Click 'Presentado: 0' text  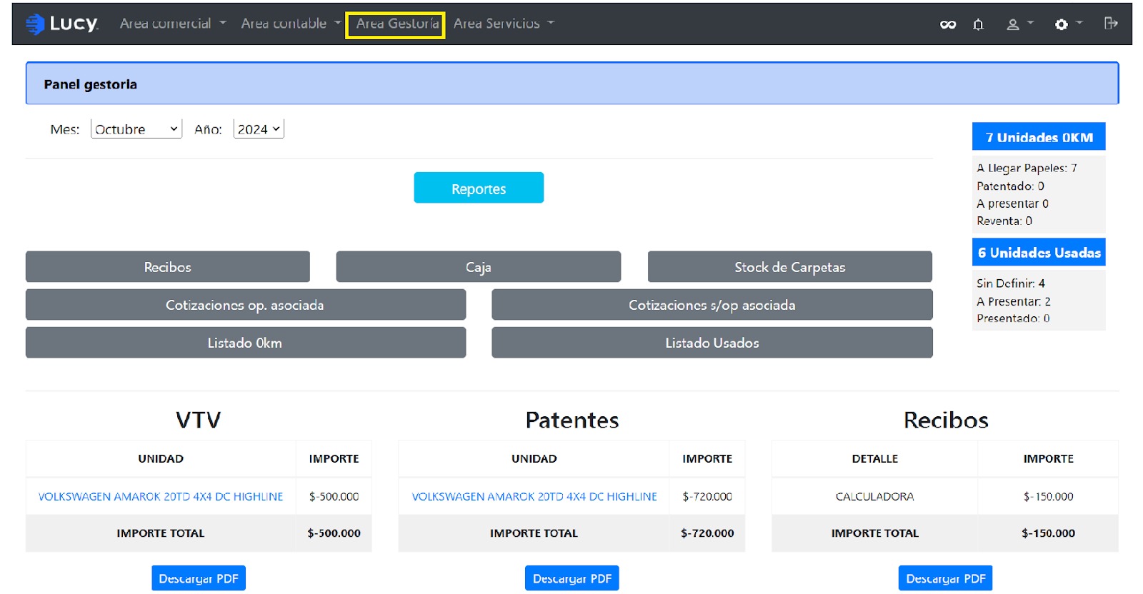1013,318
